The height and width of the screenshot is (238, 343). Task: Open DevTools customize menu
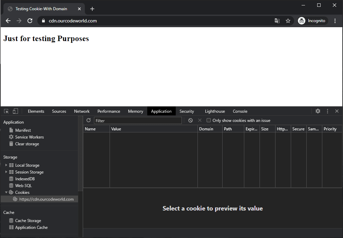pyautogui.click(x=327, y=111)
